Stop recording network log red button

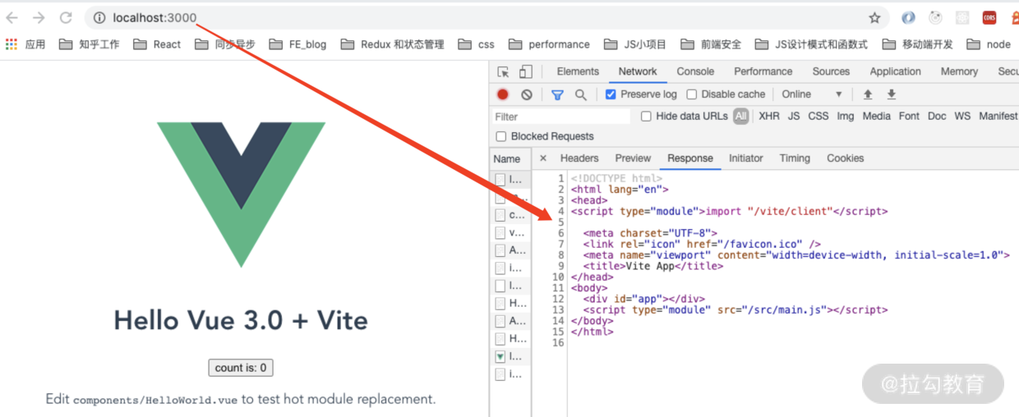503,94
